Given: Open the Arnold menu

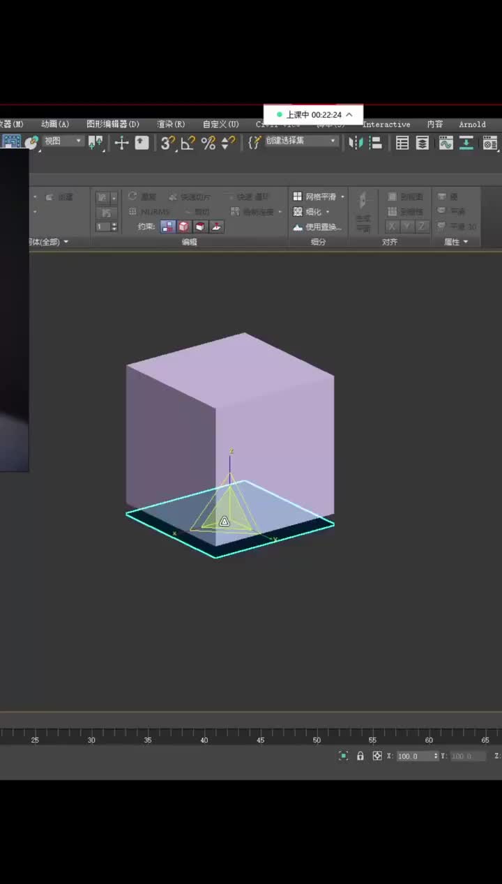Looking at the screenshot, I should pos(472,124).
